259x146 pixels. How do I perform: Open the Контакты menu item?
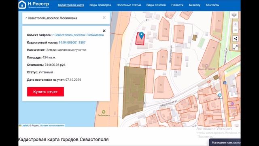[212, 5]
